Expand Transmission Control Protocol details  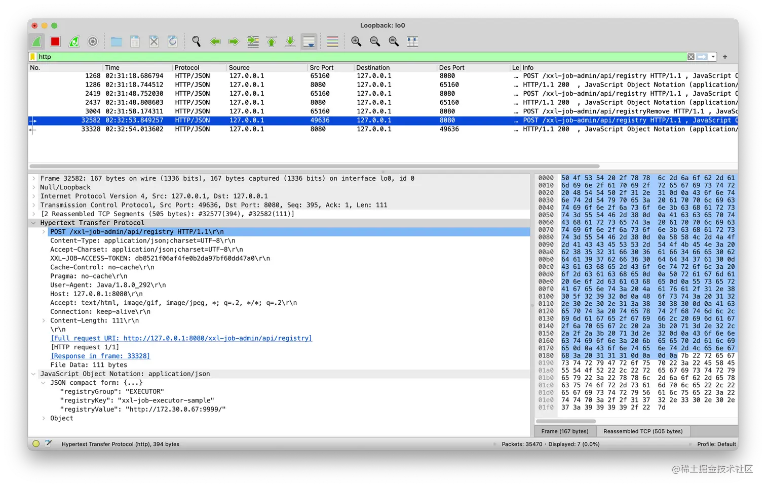(34, 205)
